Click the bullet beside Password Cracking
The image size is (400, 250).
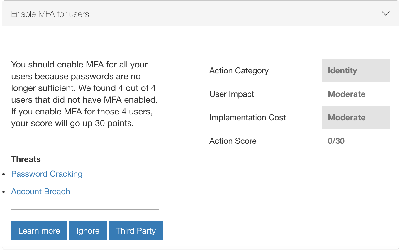4,175
